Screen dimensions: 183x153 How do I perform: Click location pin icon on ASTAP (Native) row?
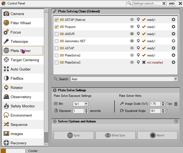[x=138, y=20]
